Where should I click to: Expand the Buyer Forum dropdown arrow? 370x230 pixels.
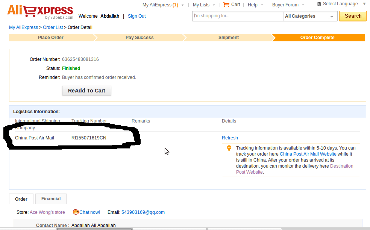coord(303,5)
